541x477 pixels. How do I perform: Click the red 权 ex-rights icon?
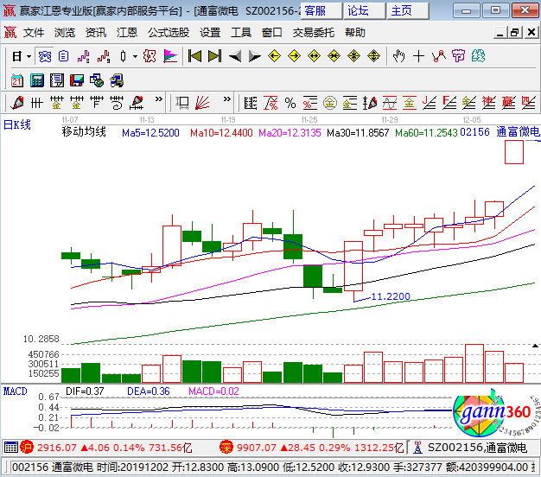(150, 56)
